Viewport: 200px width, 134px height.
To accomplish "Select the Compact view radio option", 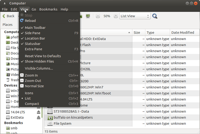I will pyautogui.click(x=32, y=104).
